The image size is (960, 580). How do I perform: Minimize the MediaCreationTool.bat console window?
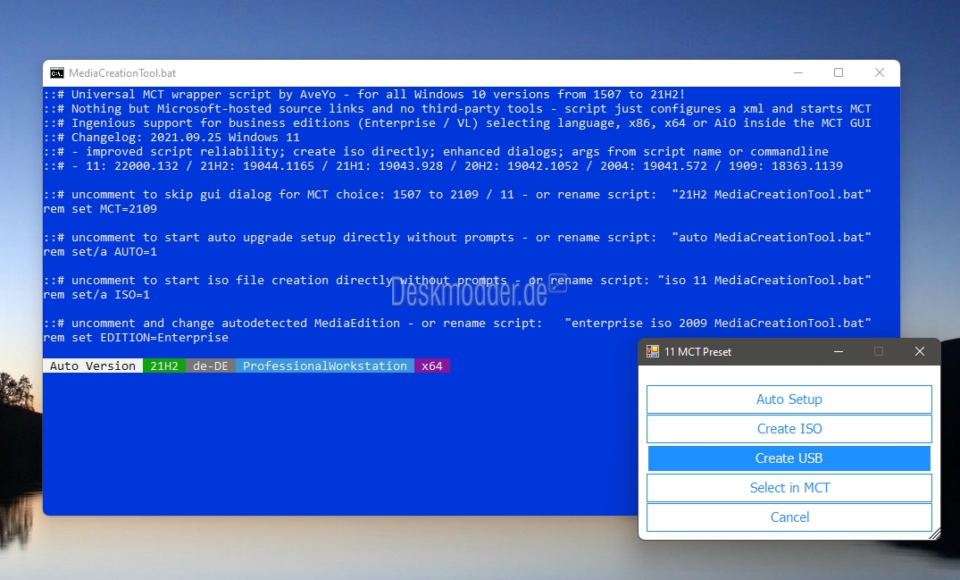797,73
